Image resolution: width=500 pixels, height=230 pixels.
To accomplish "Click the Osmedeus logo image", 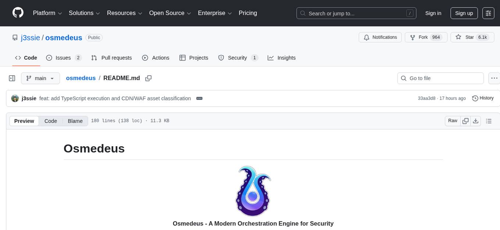I will (x=253, y=191).
